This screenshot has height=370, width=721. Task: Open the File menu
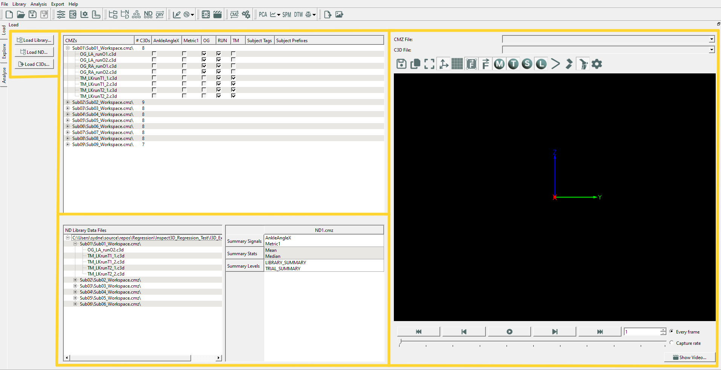click(x=5, y=4)
